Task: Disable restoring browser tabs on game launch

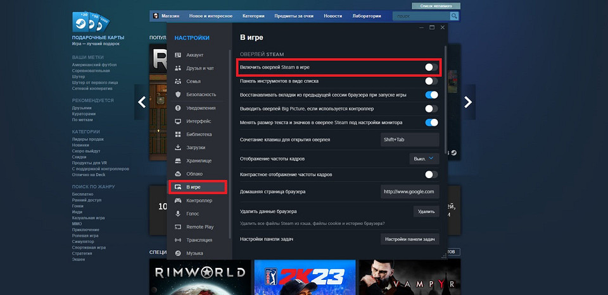Action: (431, 95)
